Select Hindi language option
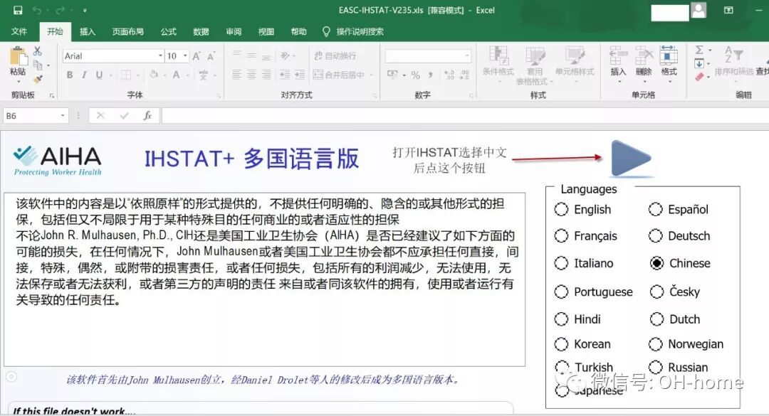The image size is (769, 416). coord(577,319)
